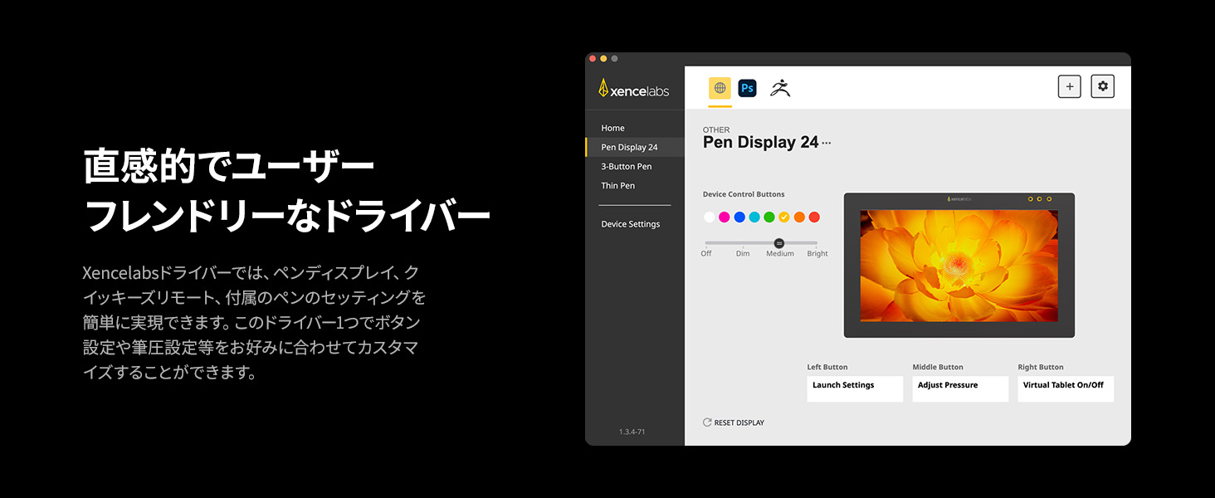The width and height of the screenshot is (1215, 498).
Task: Select the globe (all applications) profile icon
Action: (719, 86)
